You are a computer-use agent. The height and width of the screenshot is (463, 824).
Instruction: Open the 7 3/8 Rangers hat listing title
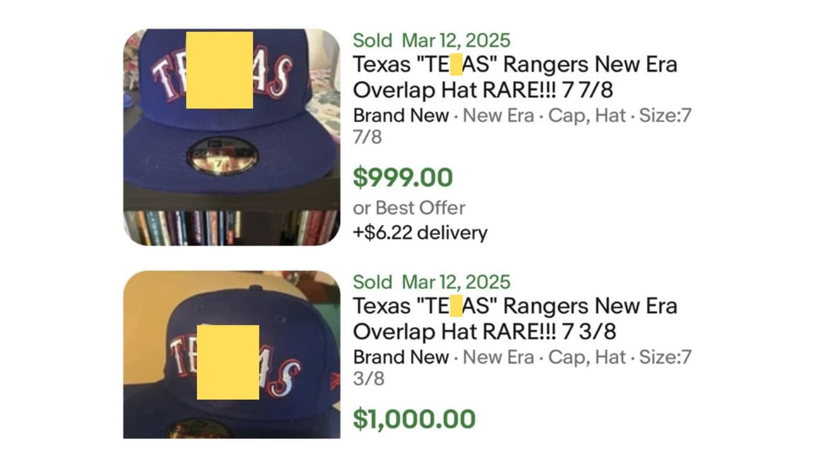tap(515, 319)
